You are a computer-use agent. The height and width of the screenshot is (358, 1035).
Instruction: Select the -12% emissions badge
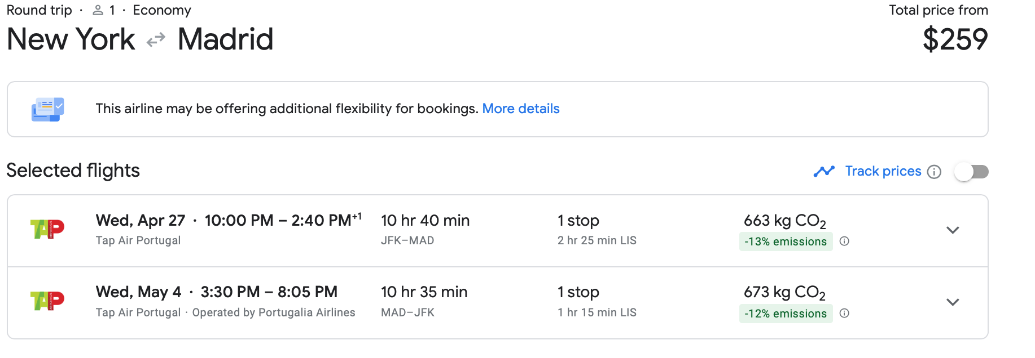click(786, 314)
